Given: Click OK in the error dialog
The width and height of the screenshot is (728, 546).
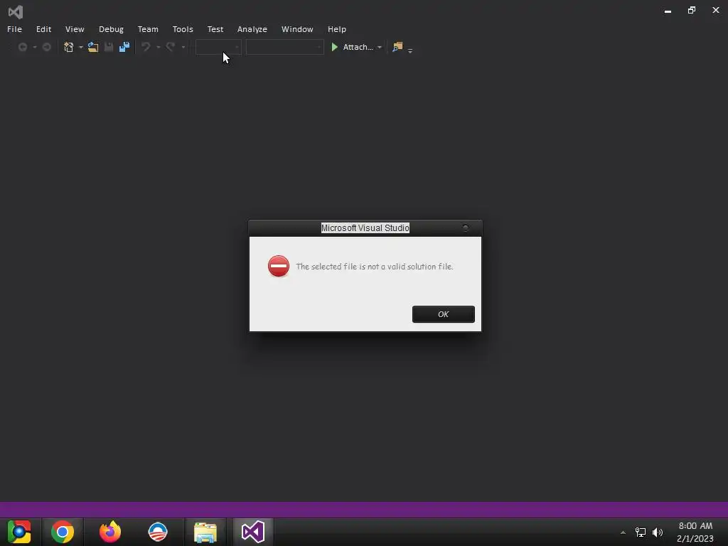Looking at the screenshot, I should point(443,314).
